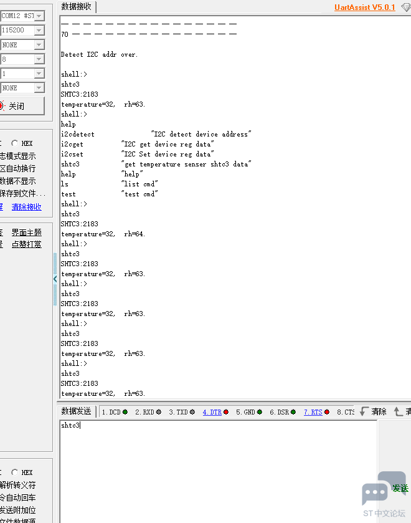Click the 清除接收 link

(x=27, y=207)
